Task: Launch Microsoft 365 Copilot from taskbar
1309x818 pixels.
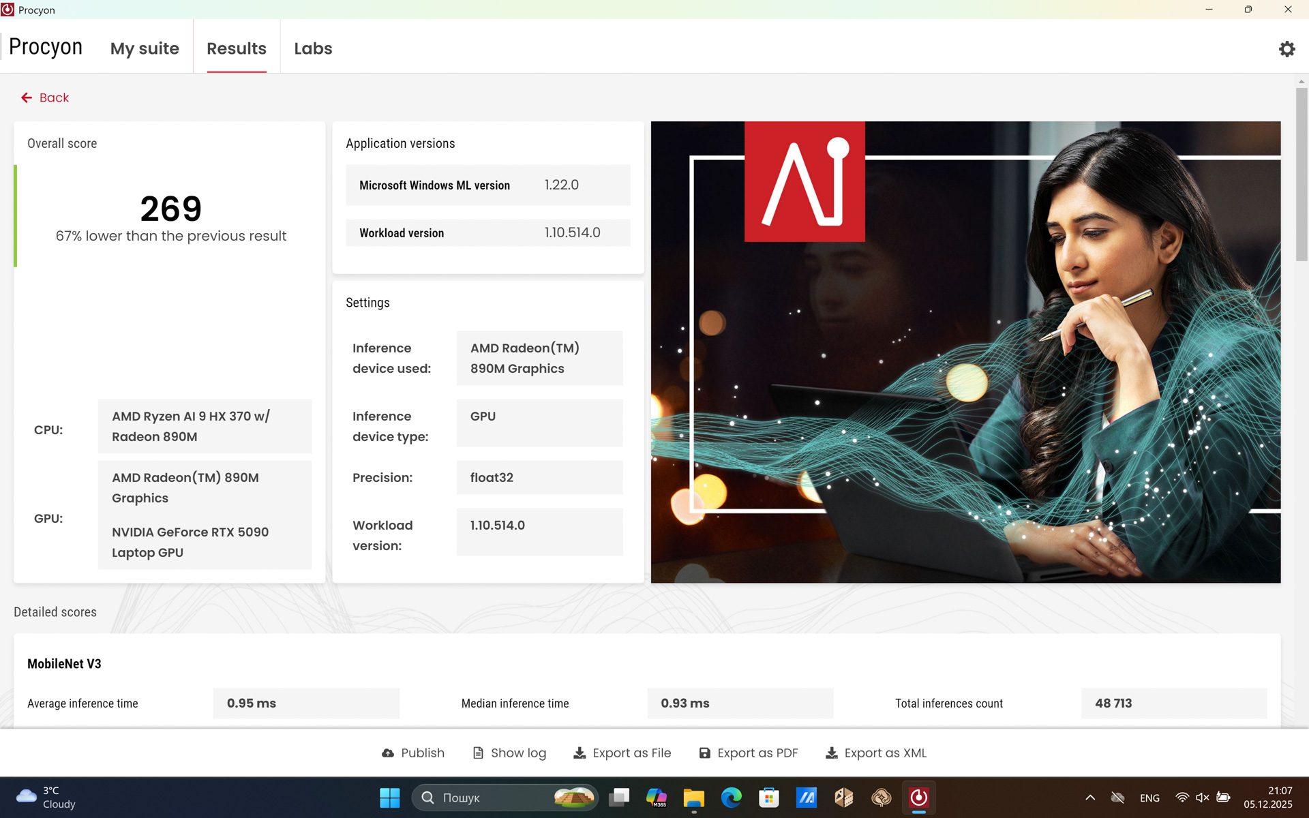Action: 657,798
